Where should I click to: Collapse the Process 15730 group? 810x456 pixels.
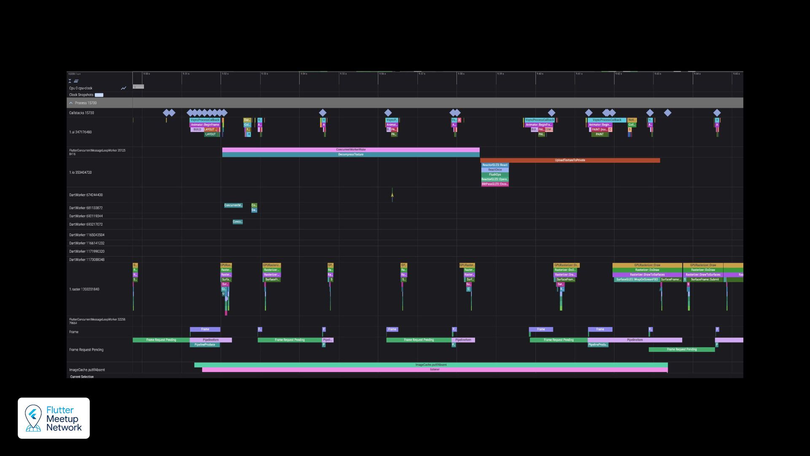click(x=71, y=103)
